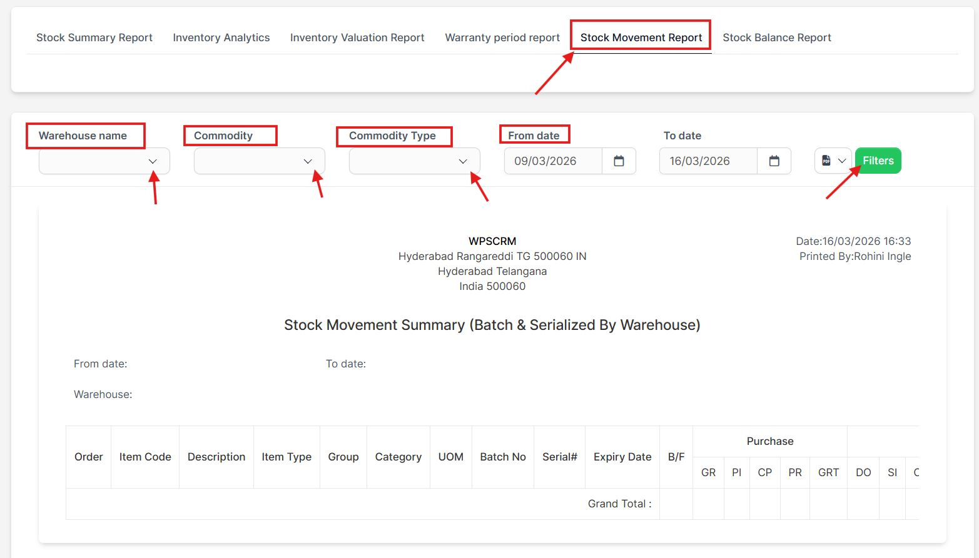Click the From date input field
This screenshot has height=558, width=979.
552,161
